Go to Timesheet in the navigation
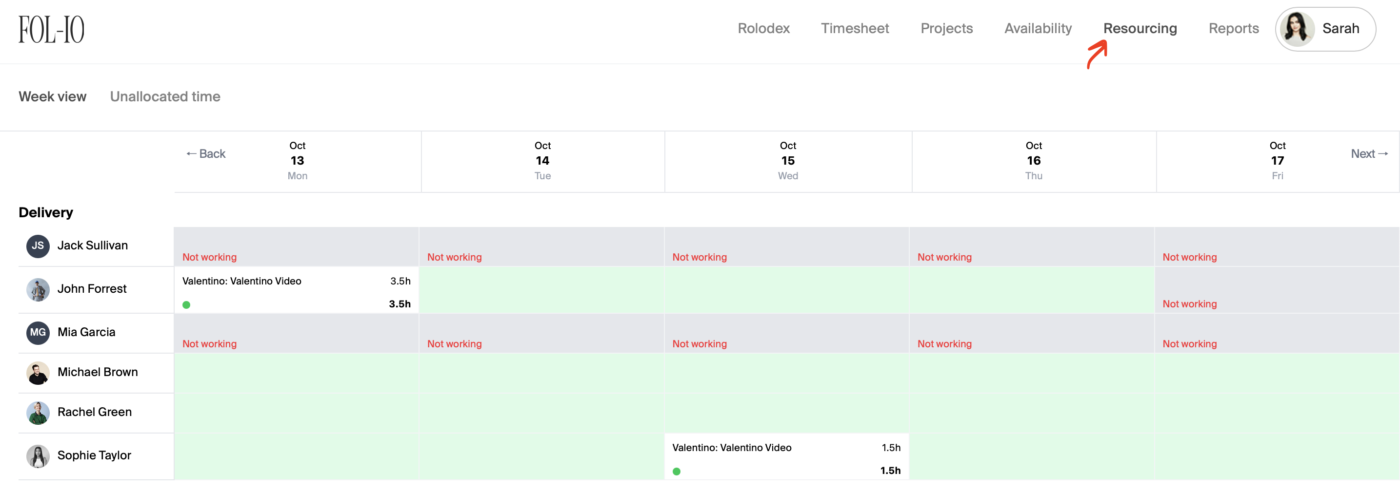The width and height of the screenshot is (1400, 491). click(x=854, y=28)
